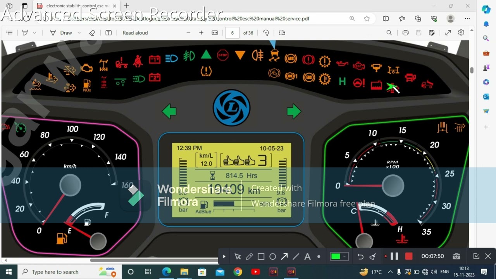Viewport: 496px width, 279px height.
Task: Open split screen view
Action: click(x=386, y=19)
